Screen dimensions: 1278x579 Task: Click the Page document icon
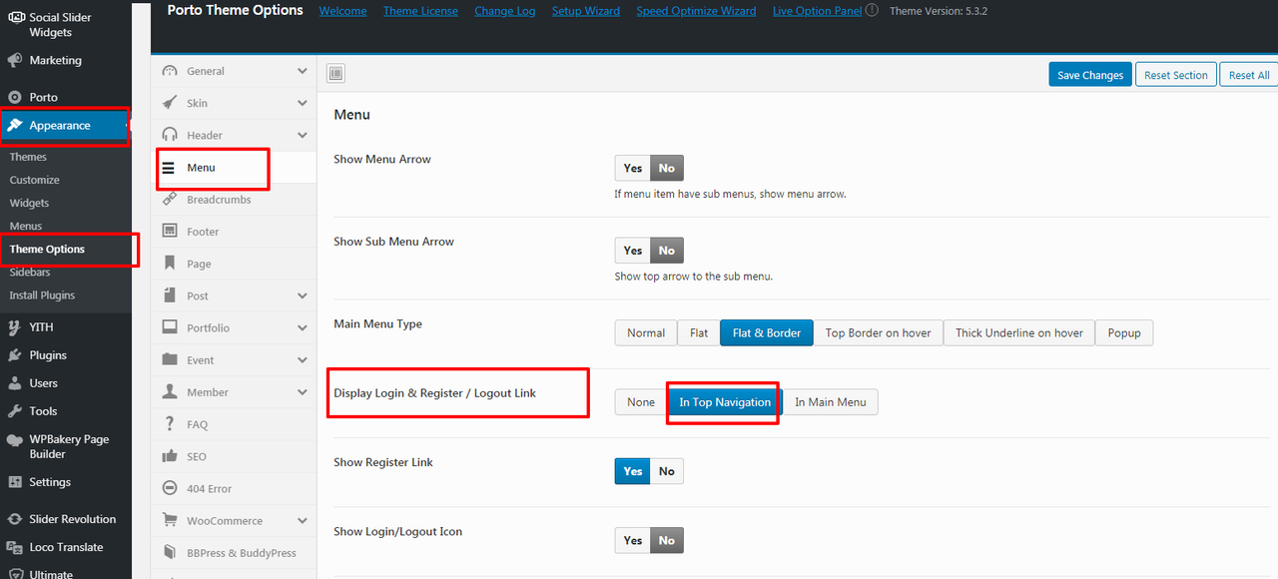pos(169,264)
